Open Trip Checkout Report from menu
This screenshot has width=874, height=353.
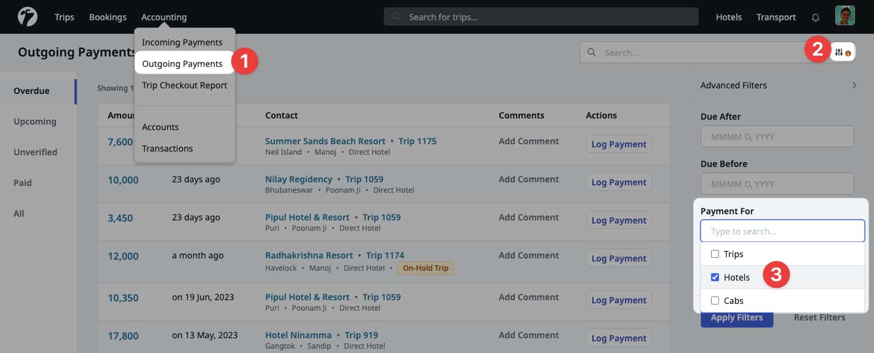(185, 85)
